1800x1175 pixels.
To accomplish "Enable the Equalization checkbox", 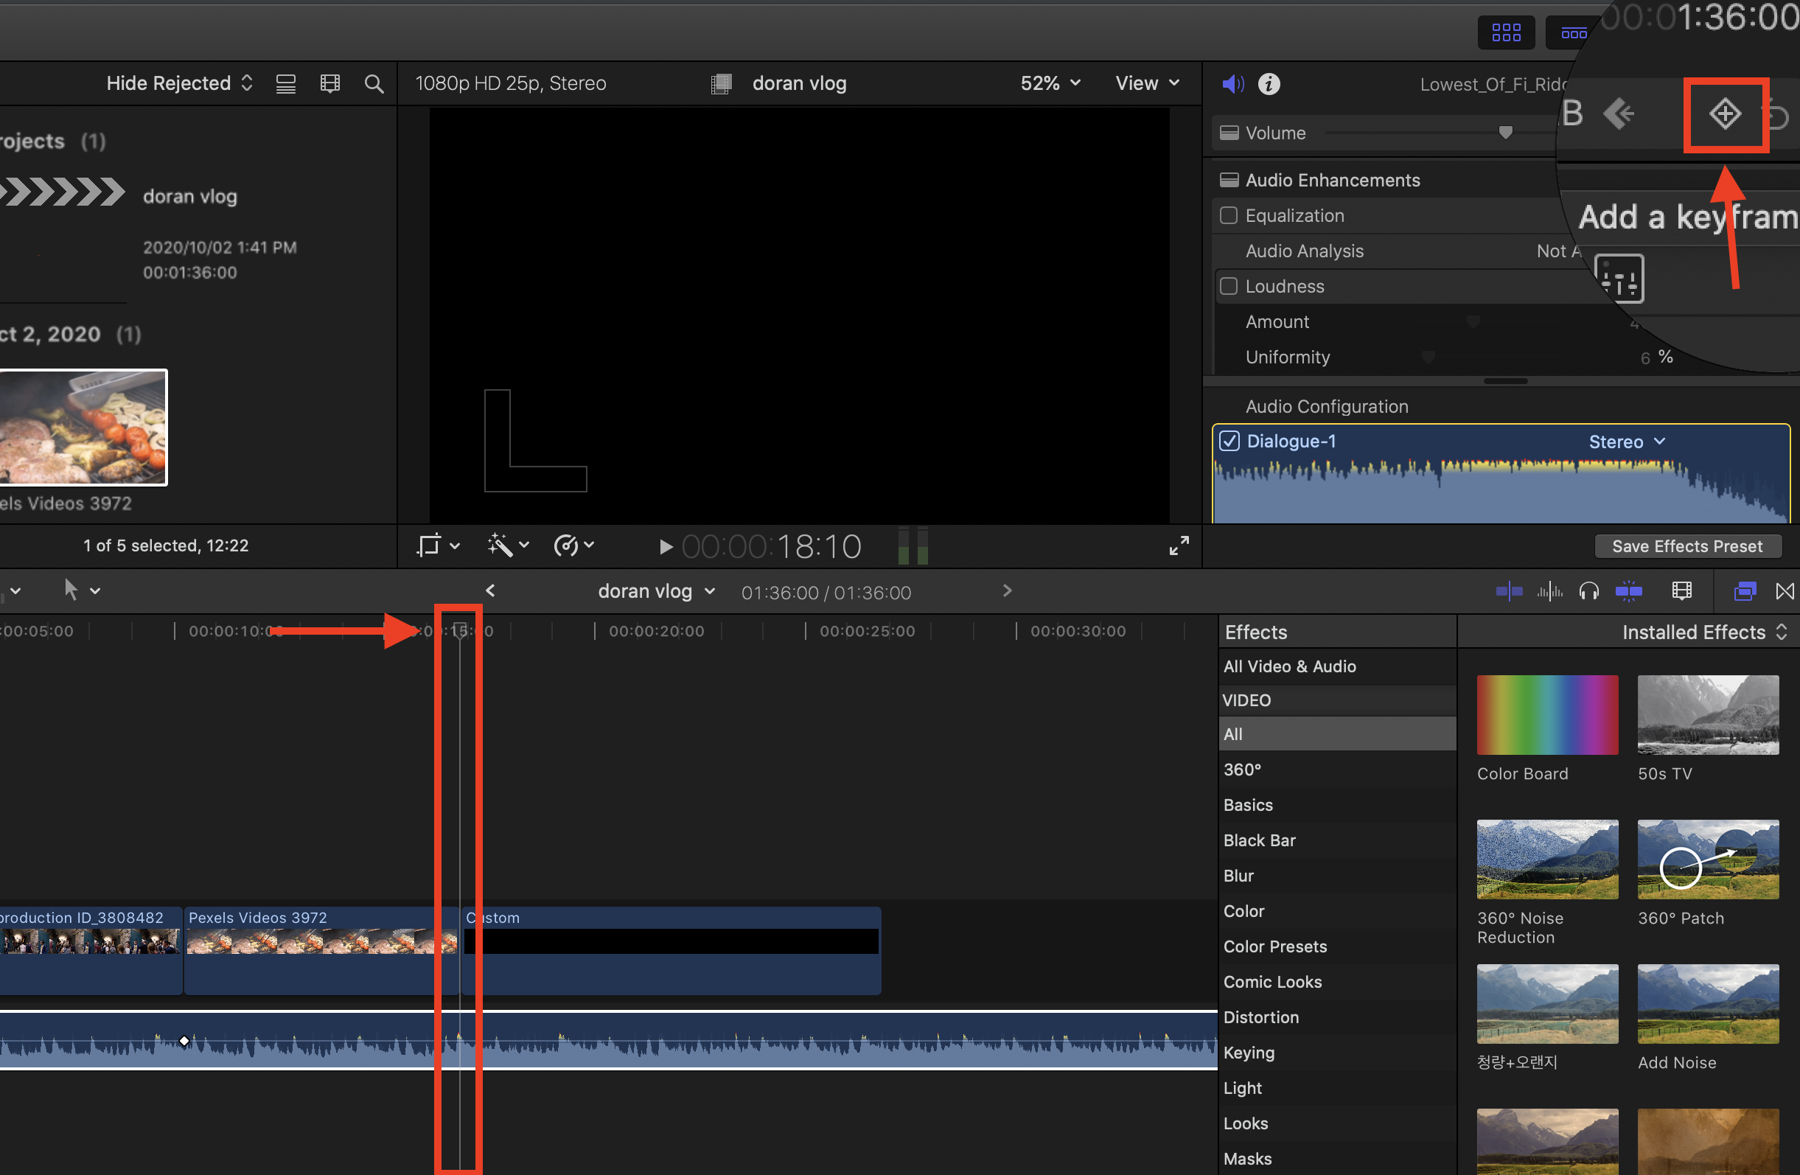I will [1229, 215].
